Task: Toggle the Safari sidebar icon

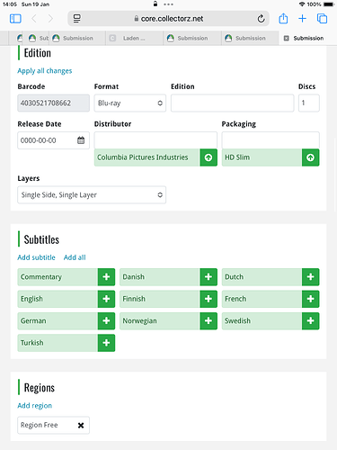Action: click(x=15, y=19)
